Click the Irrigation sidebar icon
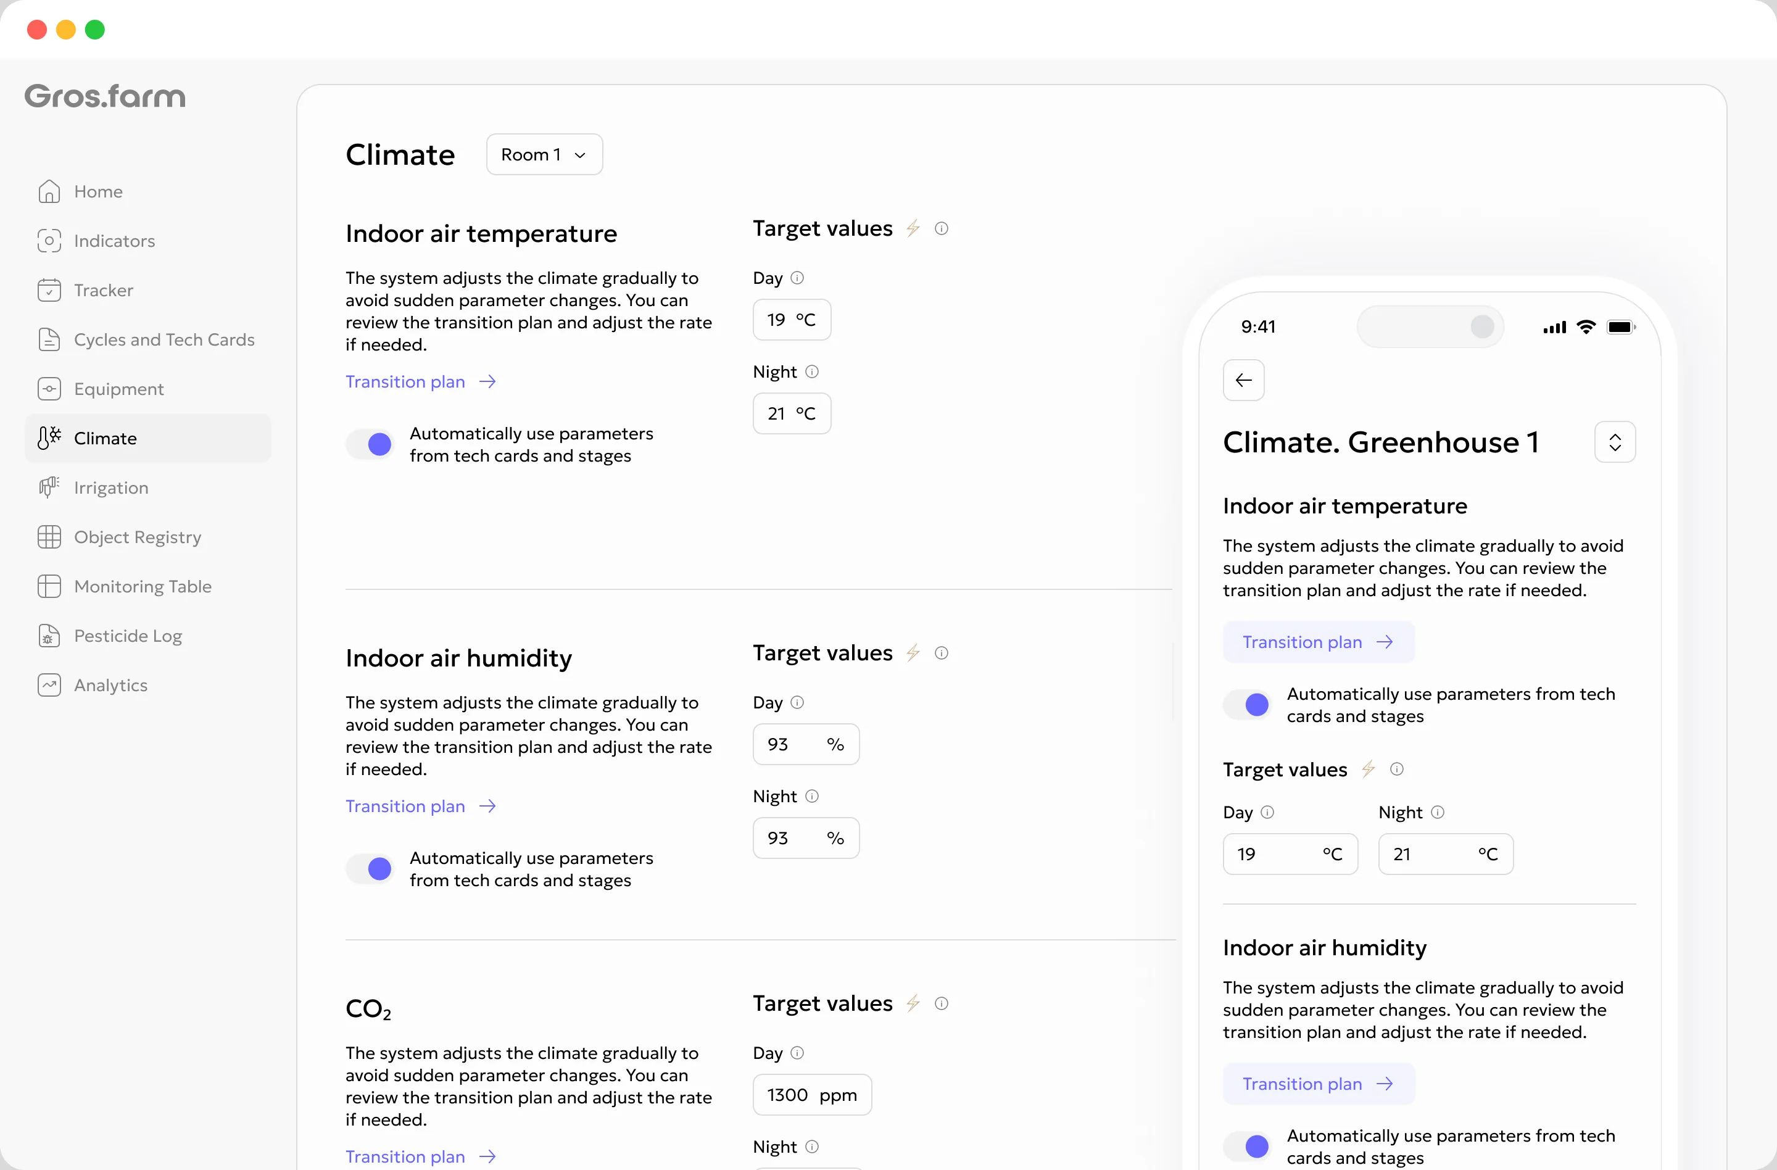 (49, 487)
